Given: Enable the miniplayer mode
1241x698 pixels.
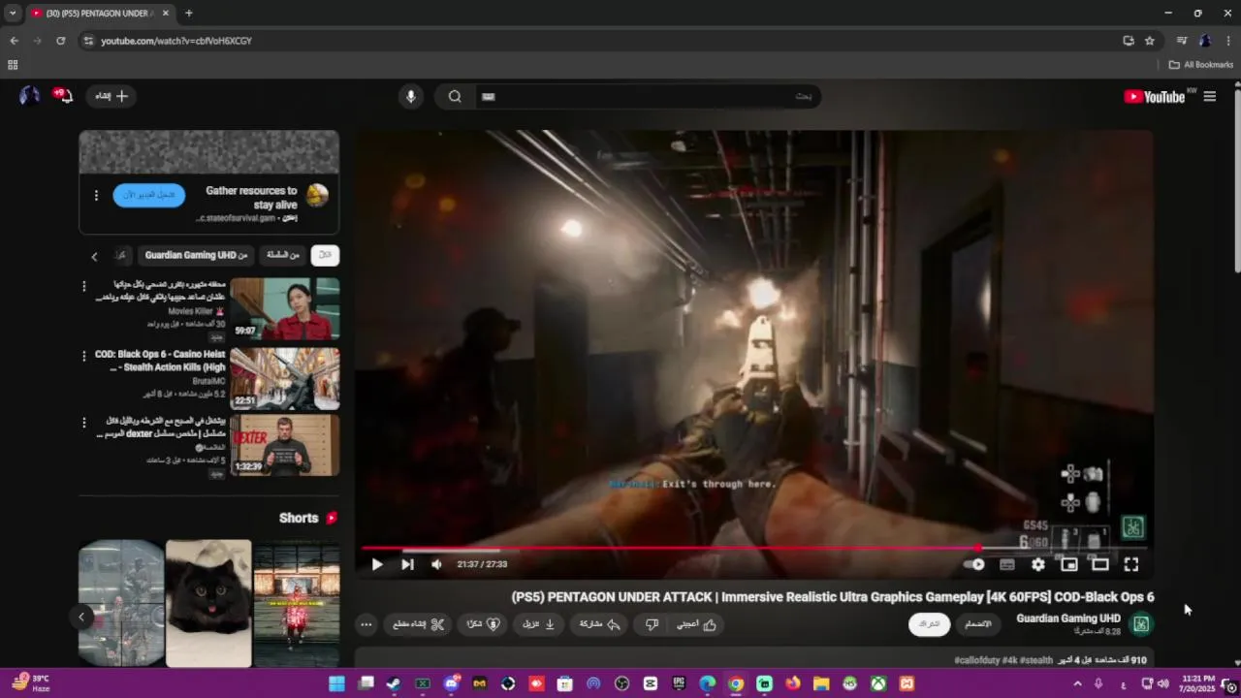Looking at the screenshot, I should click(x=1069, y=564).
